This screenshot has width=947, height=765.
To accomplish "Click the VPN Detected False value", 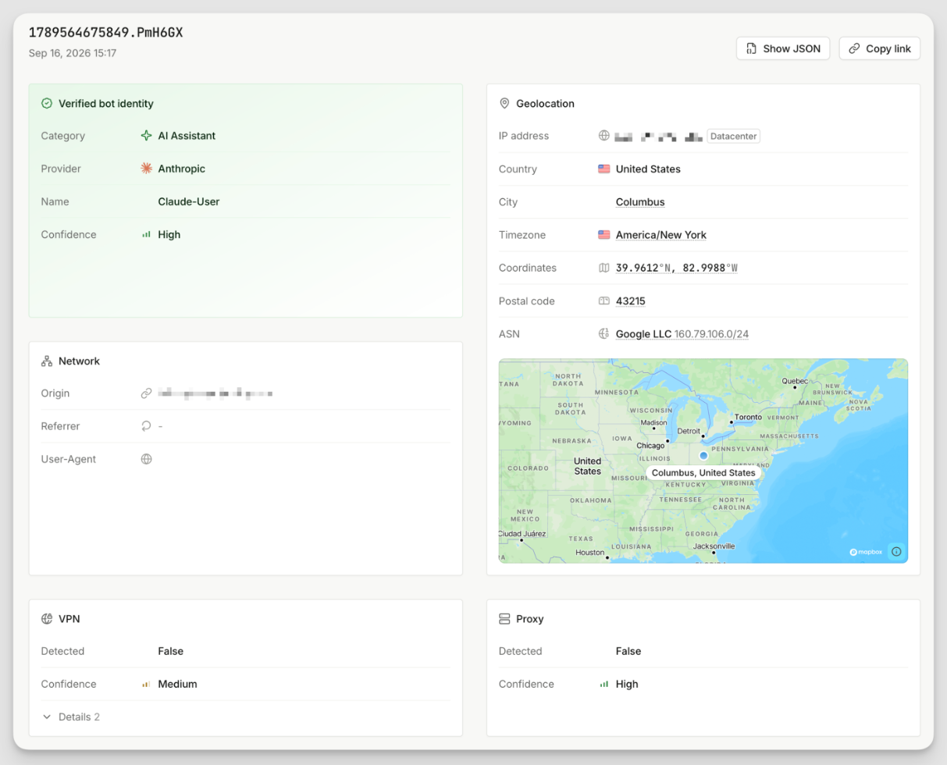I will click(x=171, y=651).
